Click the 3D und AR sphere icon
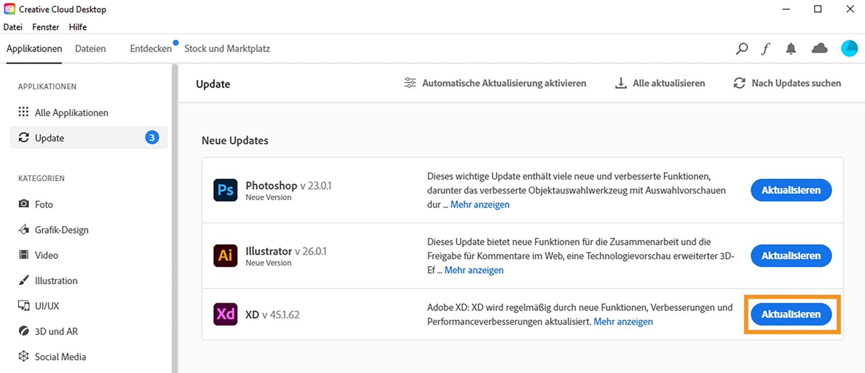 click(x=23, y=331)
